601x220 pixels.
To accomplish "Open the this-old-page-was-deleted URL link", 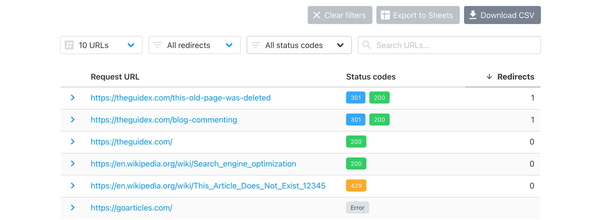I will tap(181, 98).
